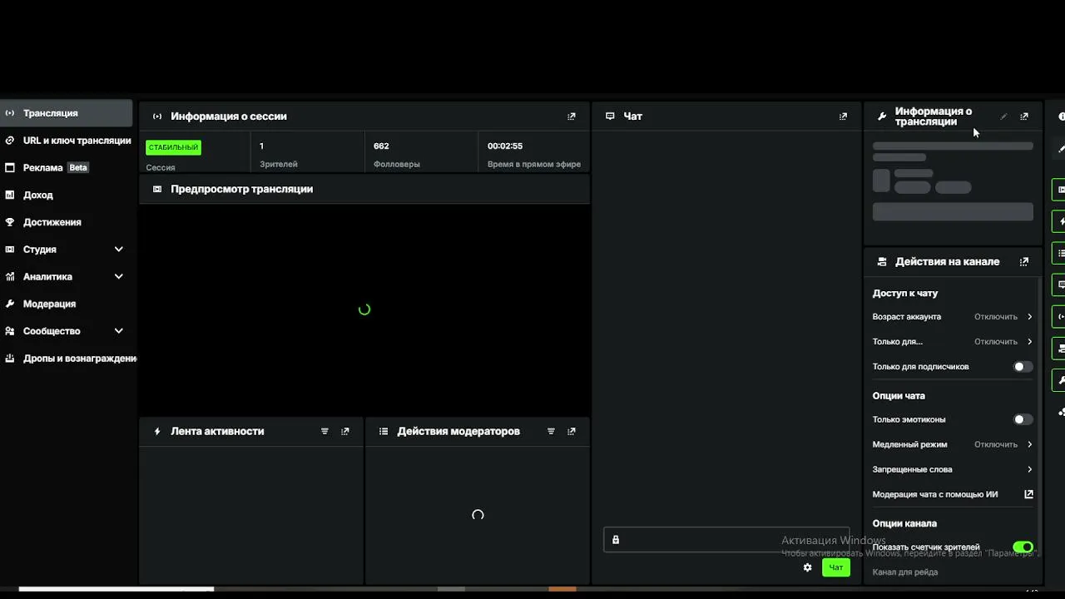Click the СТАБИЛЬНЫЙ status badge
The image size is (1065, 599).
click(x=173, y=147)
